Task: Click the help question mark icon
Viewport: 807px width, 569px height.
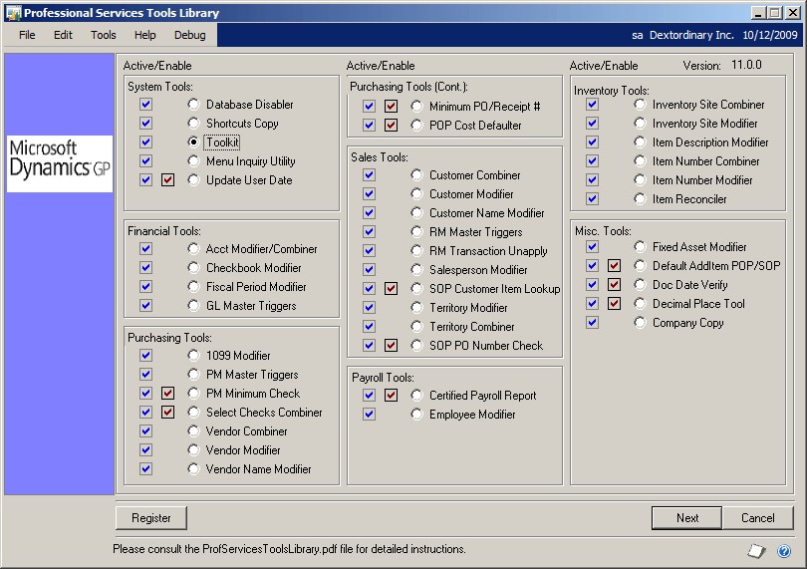Action: point(784,551)
